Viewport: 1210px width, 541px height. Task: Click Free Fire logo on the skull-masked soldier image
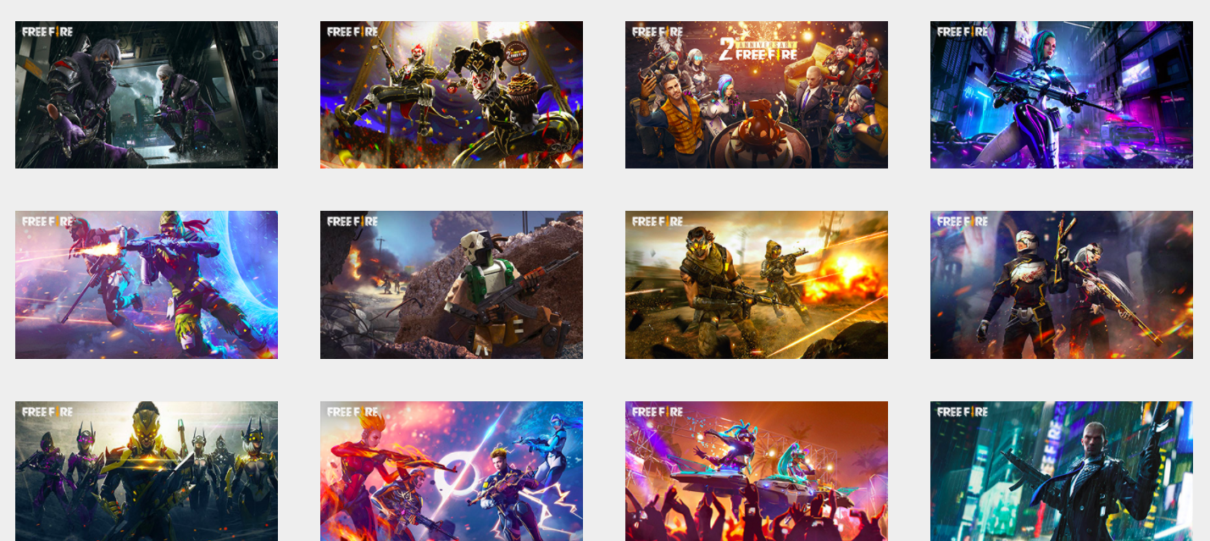click(352, 221)
